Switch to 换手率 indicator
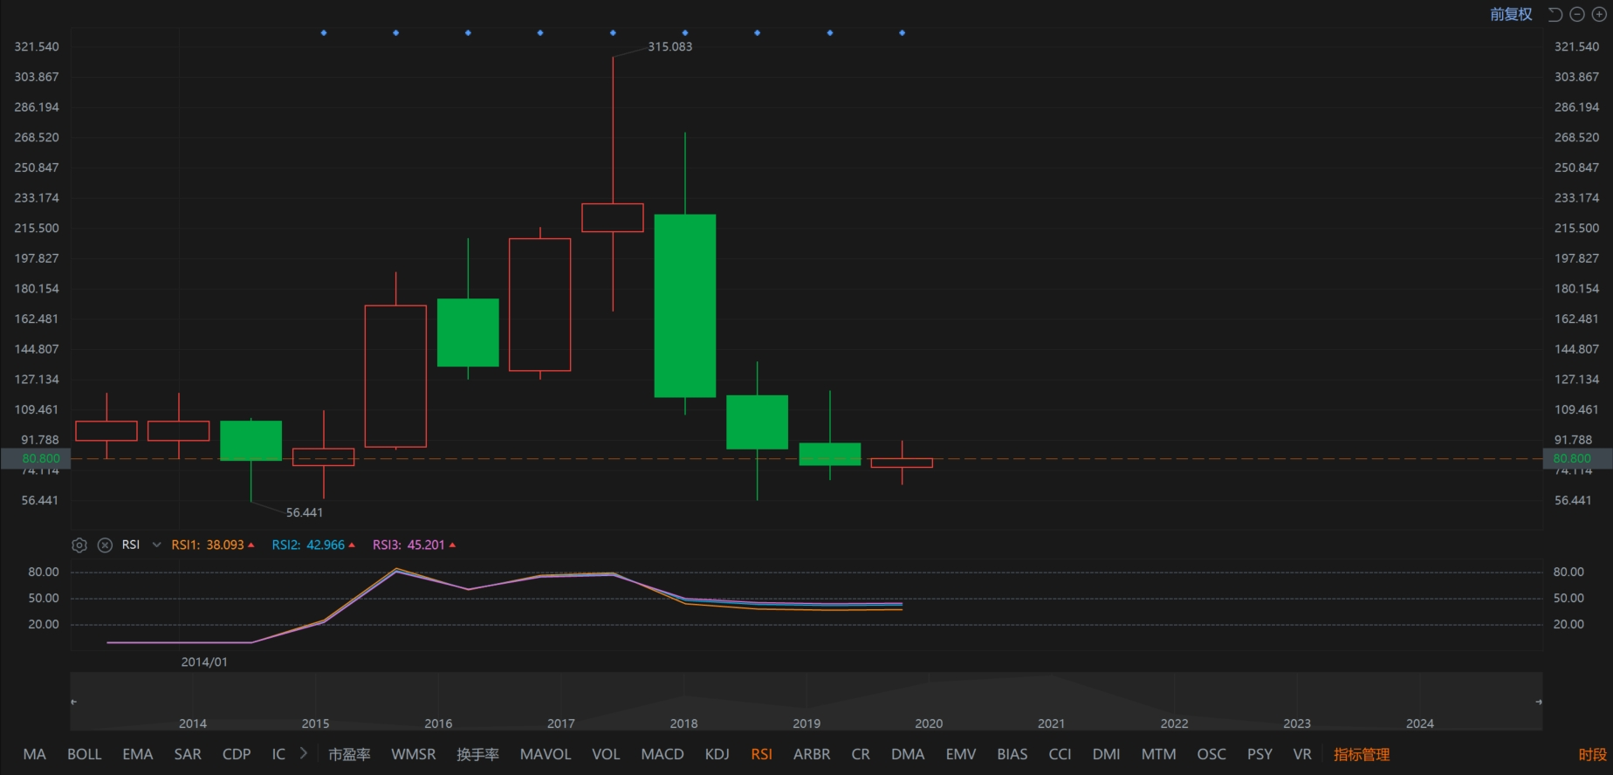 click(x=478, y=754)
